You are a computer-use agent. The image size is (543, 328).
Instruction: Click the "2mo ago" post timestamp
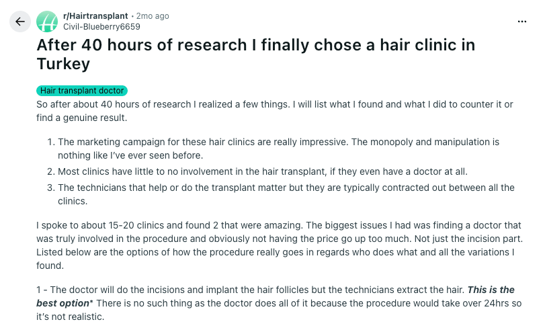tap(153, 16)
